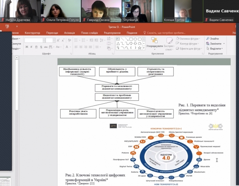The width and height of the screenshot is (239, 186).
Task: Toggle bold (Ж) formatting
Action: [27, 47]
